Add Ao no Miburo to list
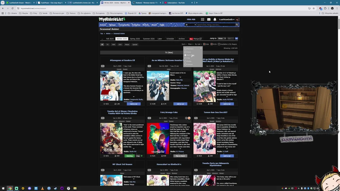Image resolution: width=340 pixels, height=191 pixels. point(180,104)
